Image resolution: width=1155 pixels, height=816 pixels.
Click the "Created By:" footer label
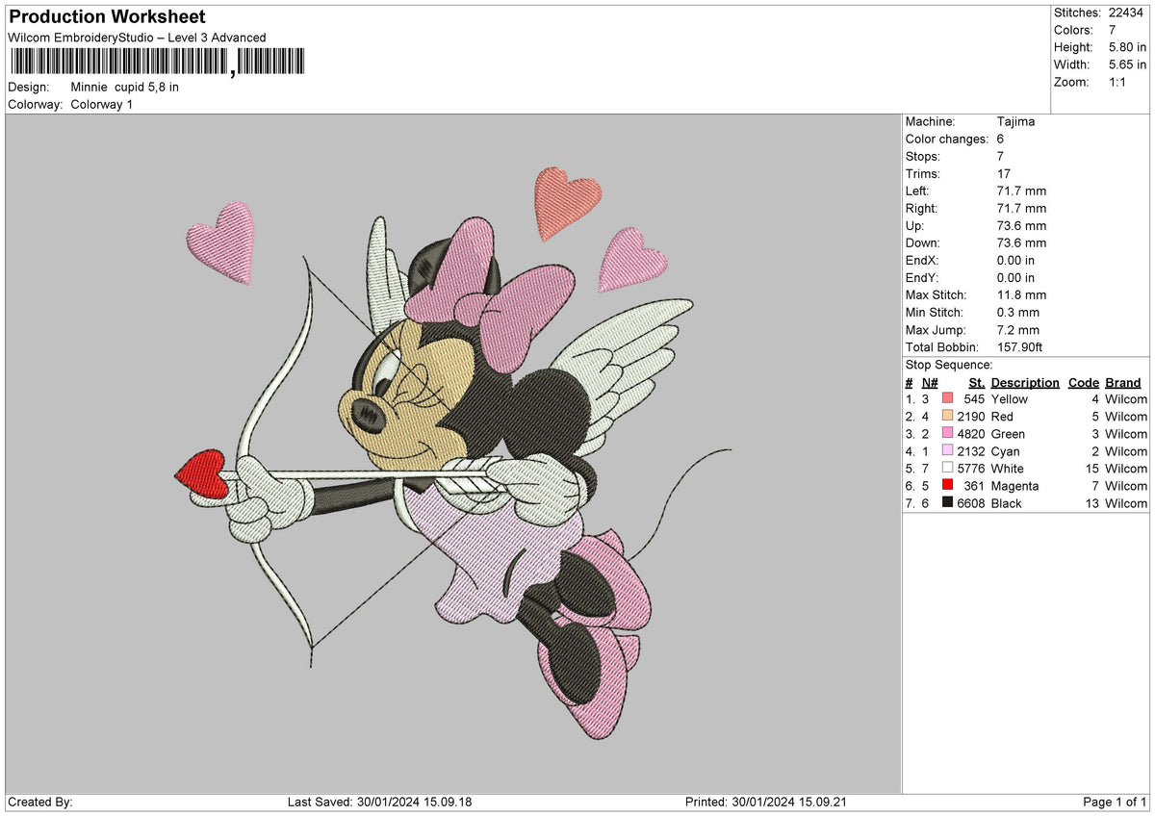click(x=40, y=803)
